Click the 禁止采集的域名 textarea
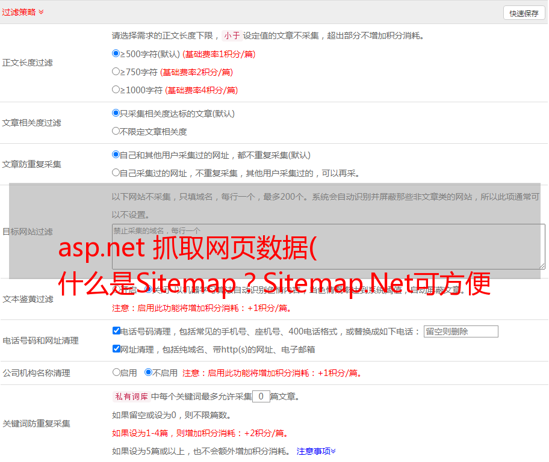 pos(329,247)
